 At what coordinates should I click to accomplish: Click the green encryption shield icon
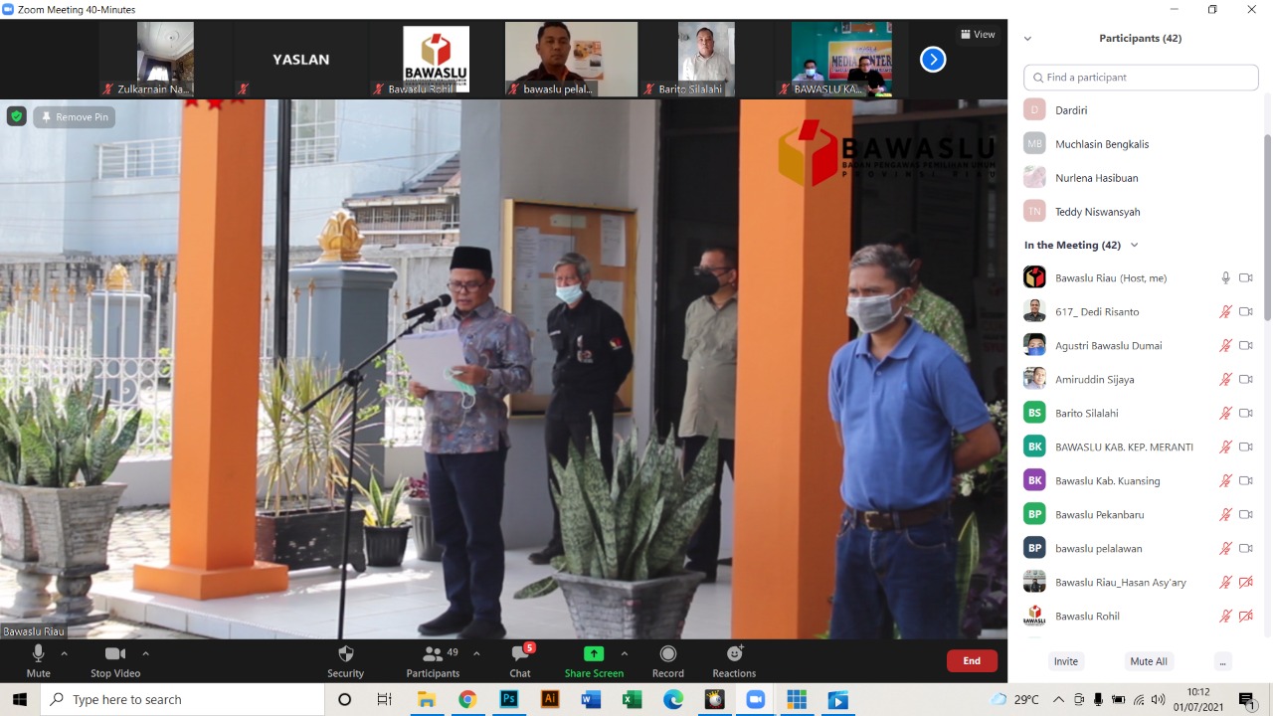point(16,116)
